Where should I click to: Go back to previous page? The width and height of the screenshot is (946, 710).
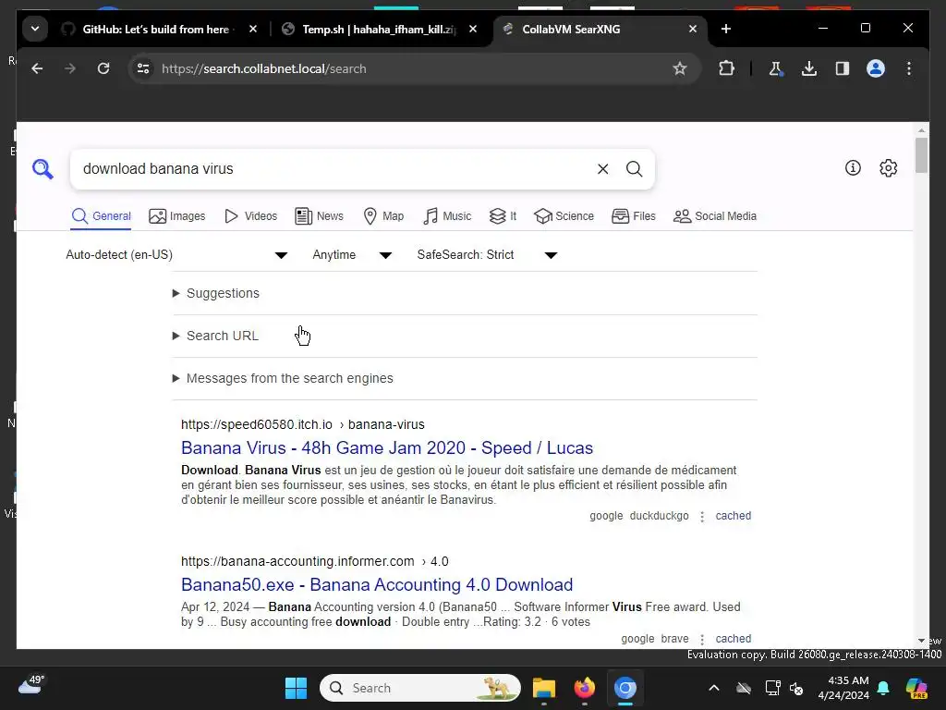[x=37, y=68]
